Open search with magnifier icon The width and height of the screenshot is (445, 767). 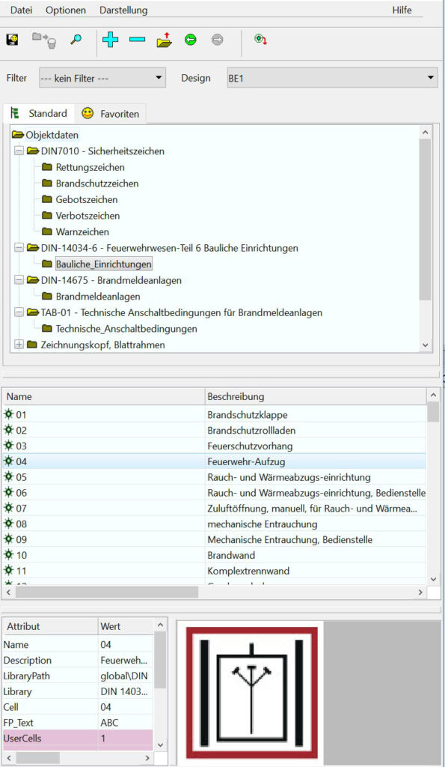(76, 39)
